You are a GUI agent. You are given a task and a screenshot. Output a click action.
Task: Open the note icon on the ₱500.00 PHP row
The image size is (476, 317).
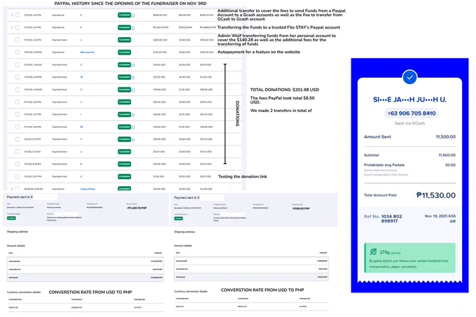[133, 15]
